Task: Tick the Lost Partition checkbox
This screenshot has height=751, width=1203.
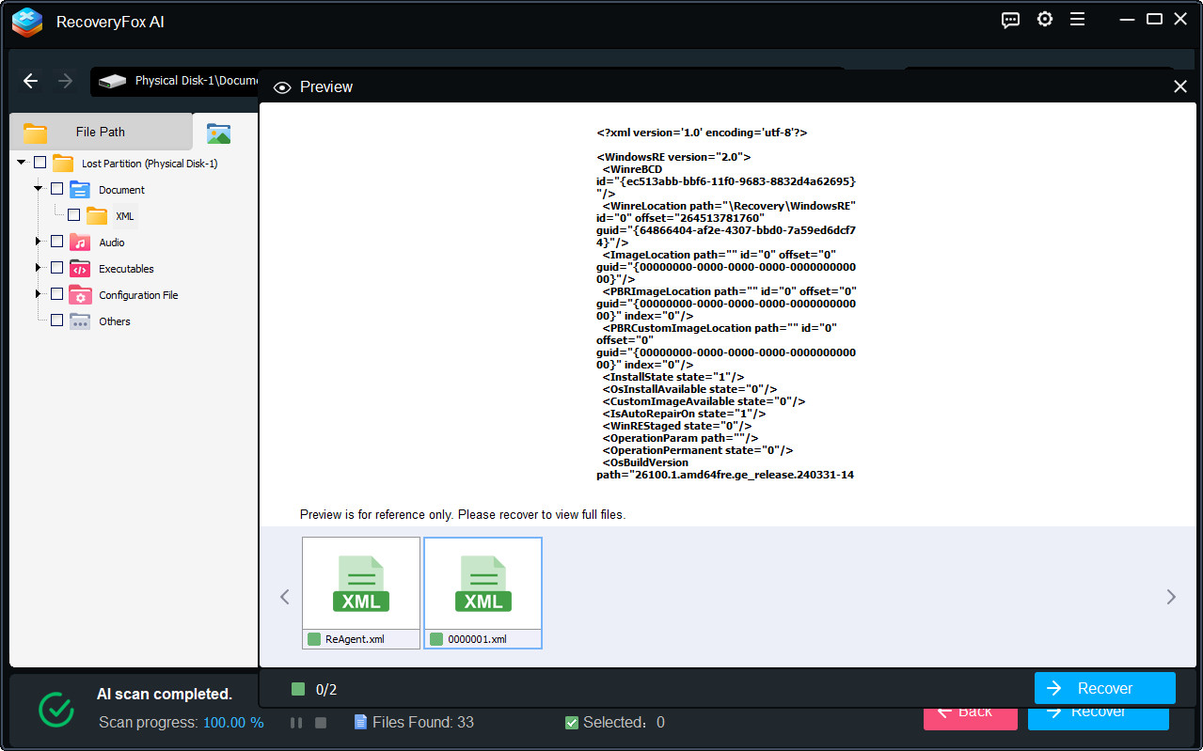Action: pos(40,163)
